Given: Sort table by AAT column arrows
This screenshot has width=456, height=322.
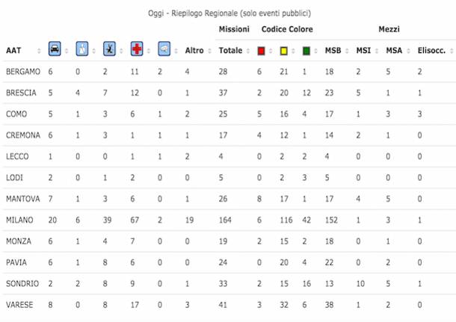Looking at the screenshot, I should pos(39,51).
